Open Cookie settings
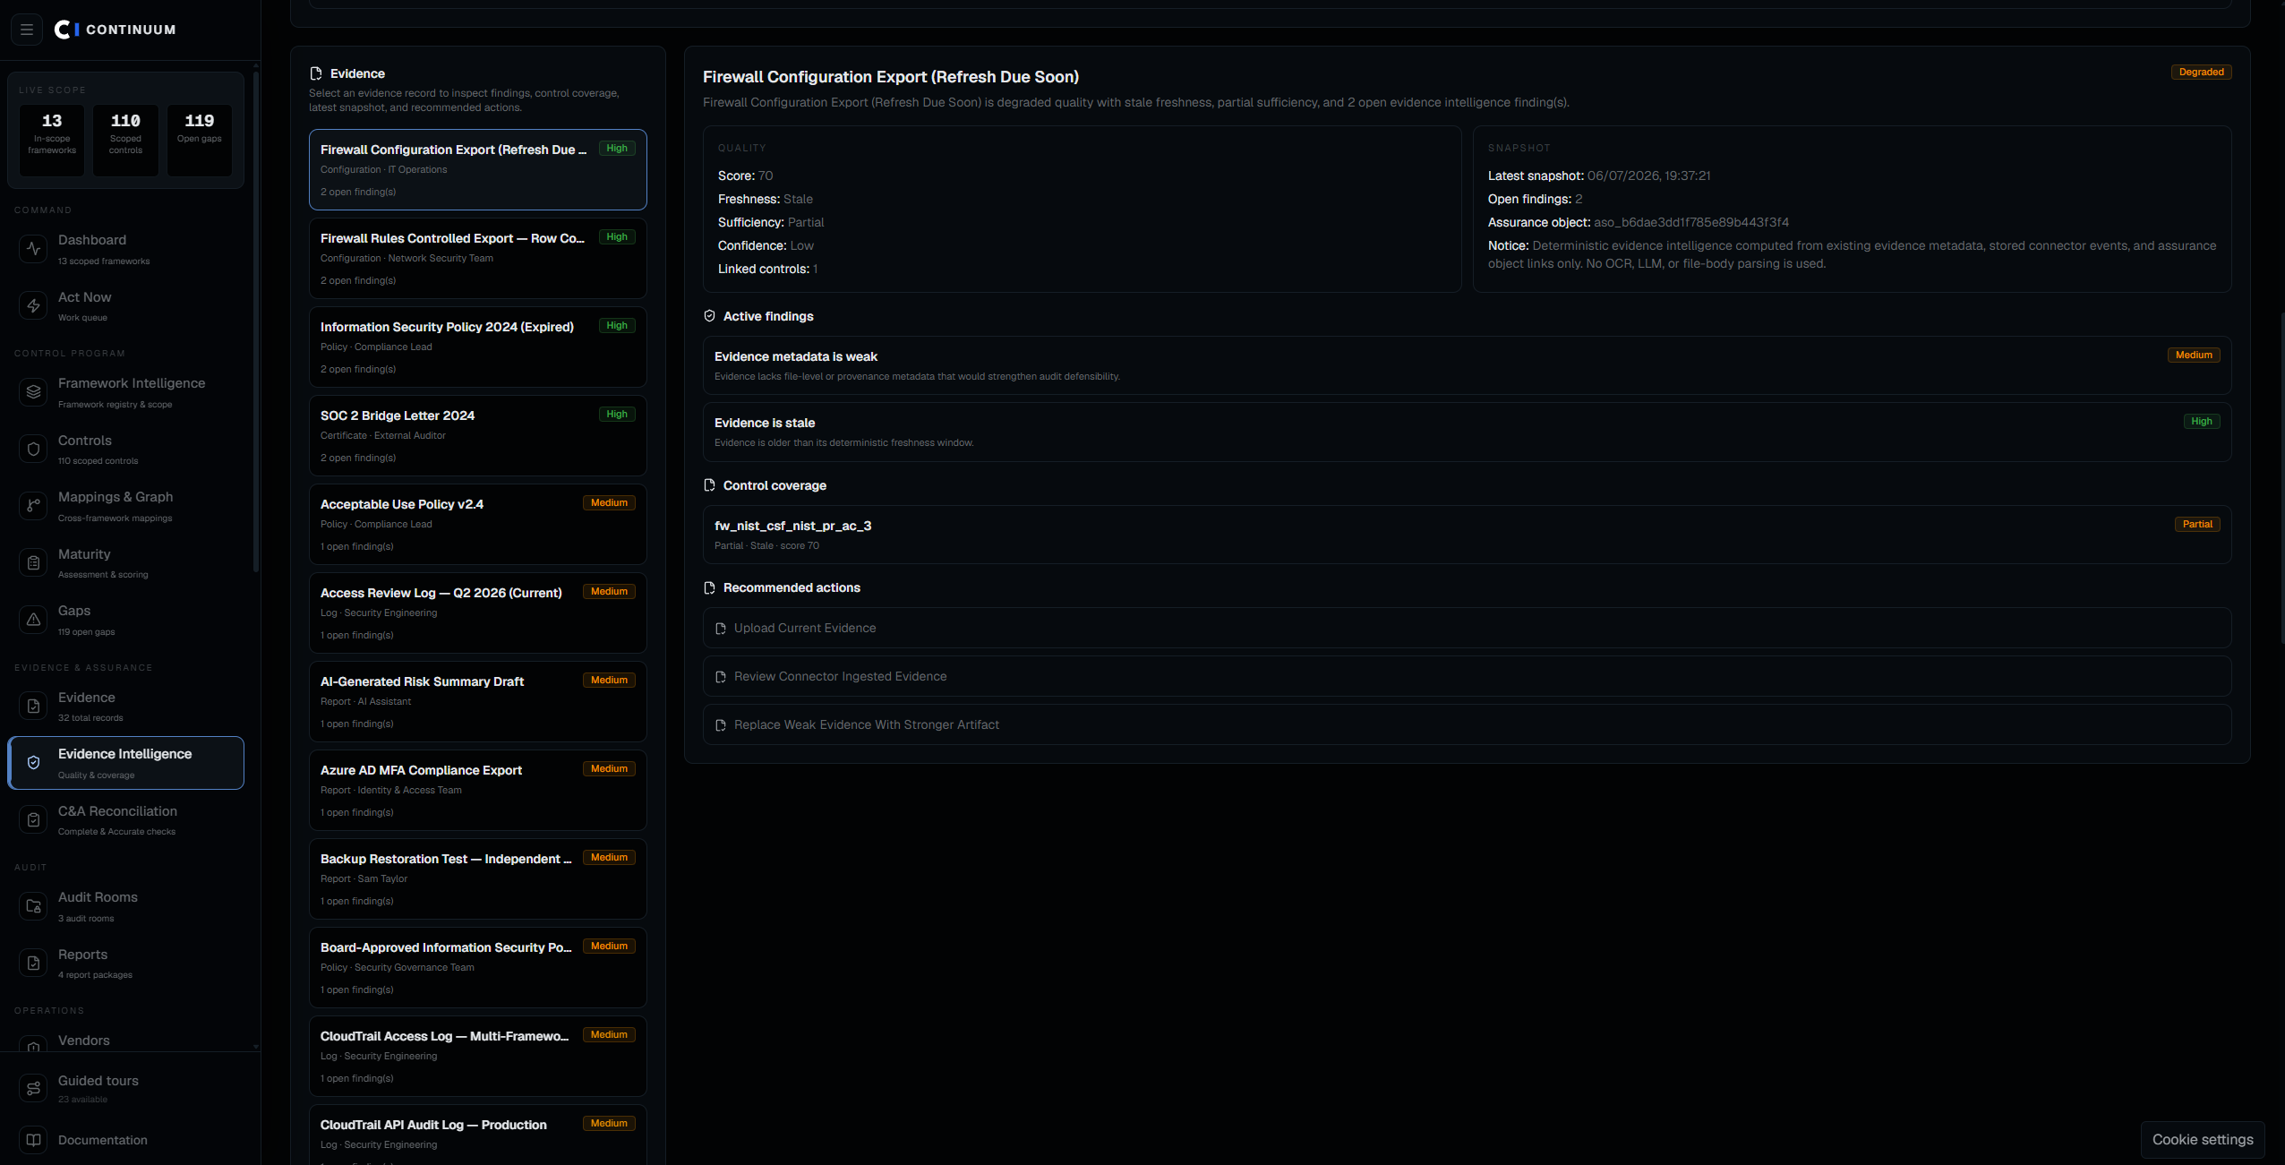This screenshot has width=2285, height=1165. [2203, 1140]
